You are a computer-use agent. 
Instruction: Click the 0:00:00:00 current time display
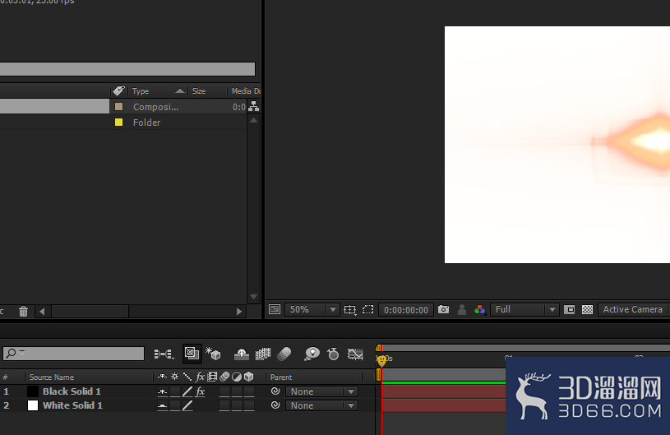pos(406,310)
